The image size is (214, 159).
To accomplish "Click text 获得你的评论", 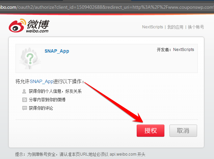I will [x=41, y=108].
